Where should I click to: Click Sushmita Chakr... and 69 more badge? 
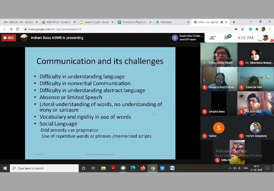188,38
